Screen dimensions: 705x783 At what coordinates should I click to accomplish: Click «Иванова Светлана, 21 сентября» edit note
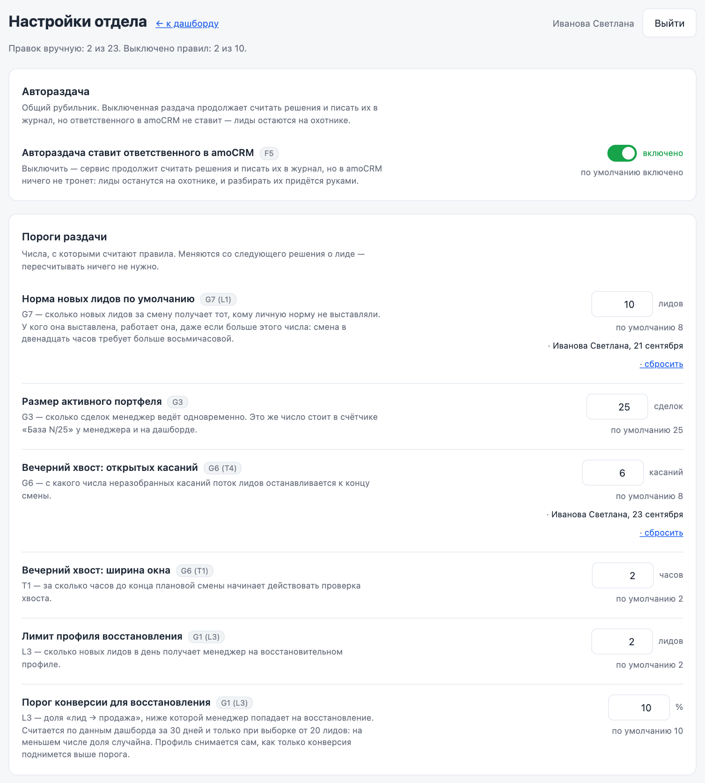pos(618,346)
